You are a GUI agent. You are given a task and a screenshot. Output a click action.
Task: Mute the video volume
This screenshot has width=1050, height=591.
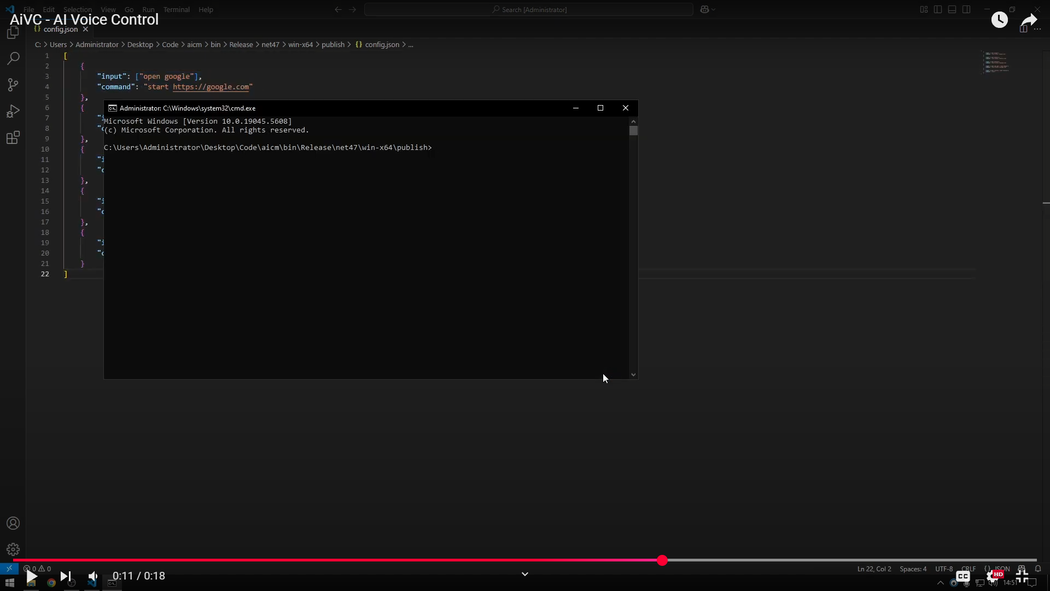[x=93, y=576]
